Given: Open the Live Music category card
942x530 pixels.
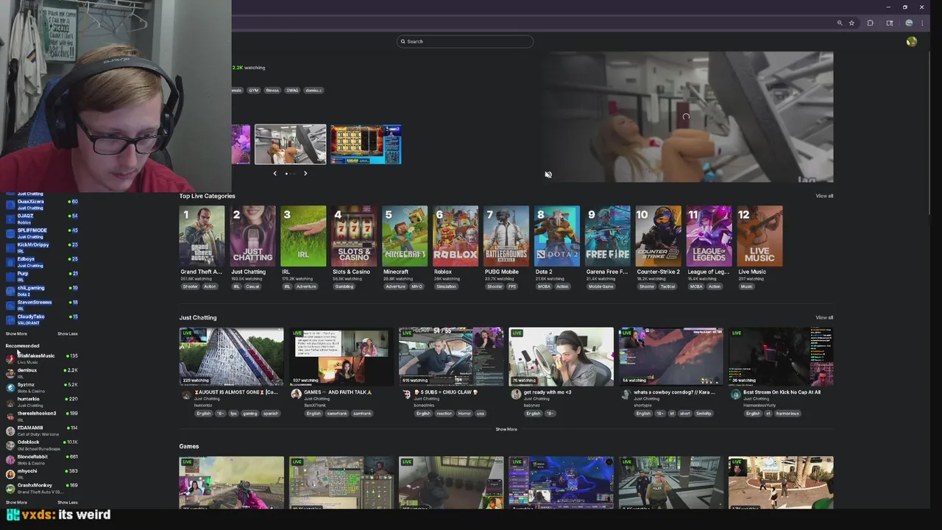Looking at the screenshot, I should point(760,236).
